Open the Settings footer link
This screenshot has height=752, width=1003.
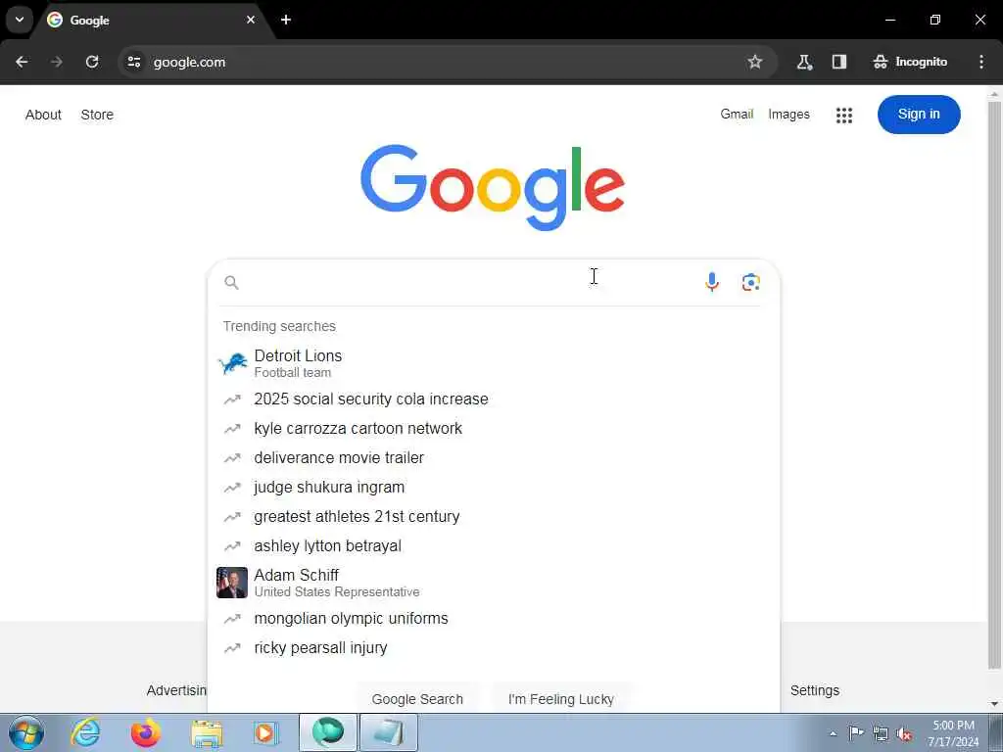coord(814,690)
